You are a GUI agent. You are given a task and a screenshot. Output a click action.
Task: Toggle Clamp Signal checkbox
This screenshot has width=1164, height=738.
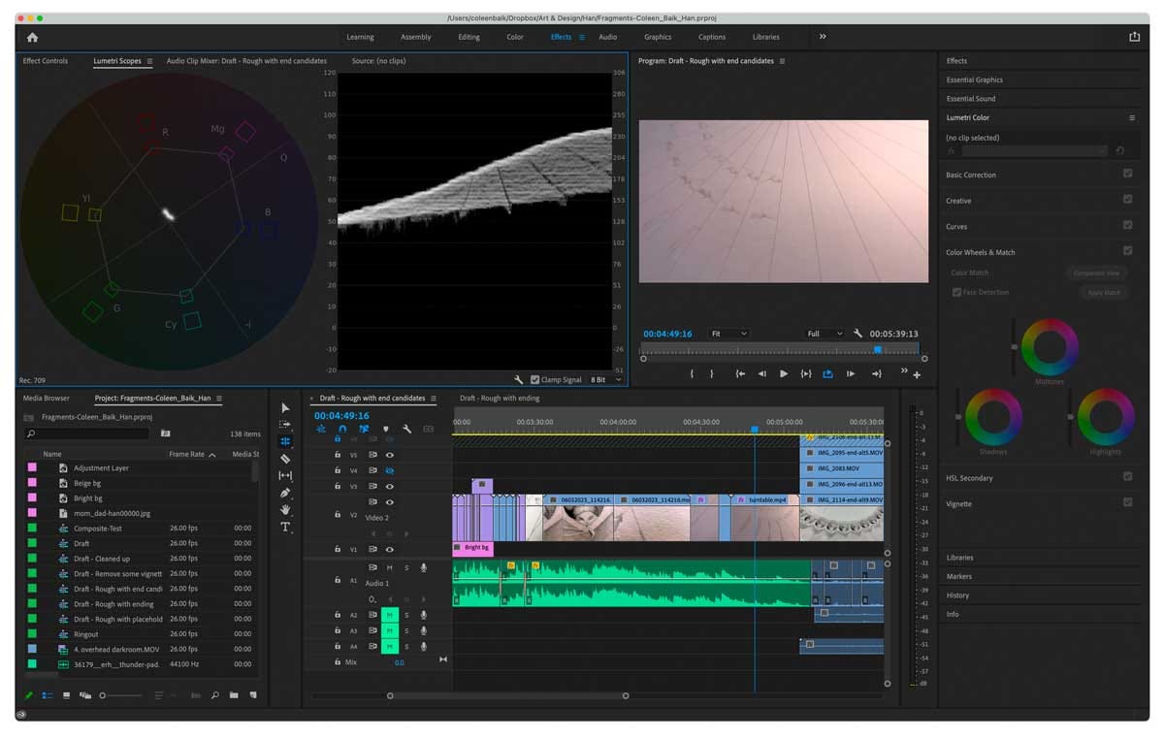click(x=534, y=380)
